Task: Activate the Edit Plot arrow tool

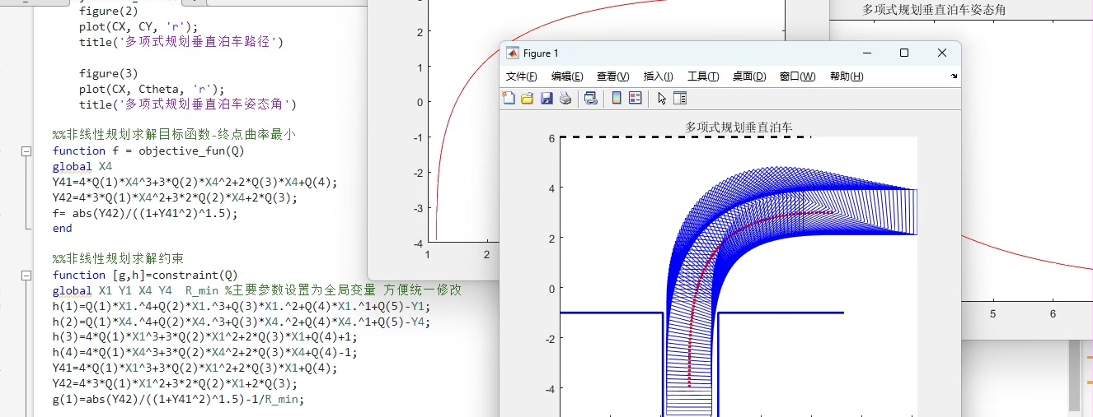Action: tap(661, 99)
